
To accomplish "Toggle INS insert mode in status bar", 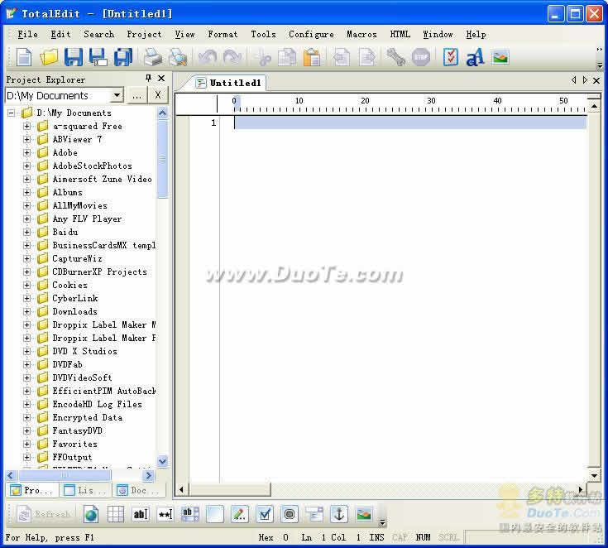I will pos(376,537).
